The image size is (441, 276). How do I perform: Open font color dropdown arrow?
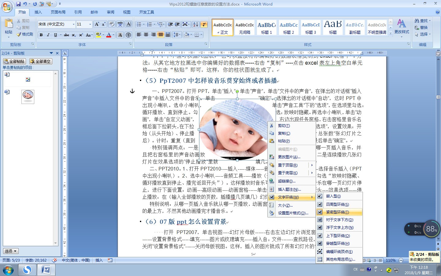113,35
